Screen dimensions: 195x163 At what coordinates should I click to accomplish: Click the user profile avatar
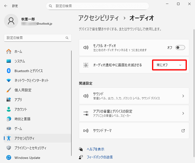pyautogui.click(x=11, y=21)
